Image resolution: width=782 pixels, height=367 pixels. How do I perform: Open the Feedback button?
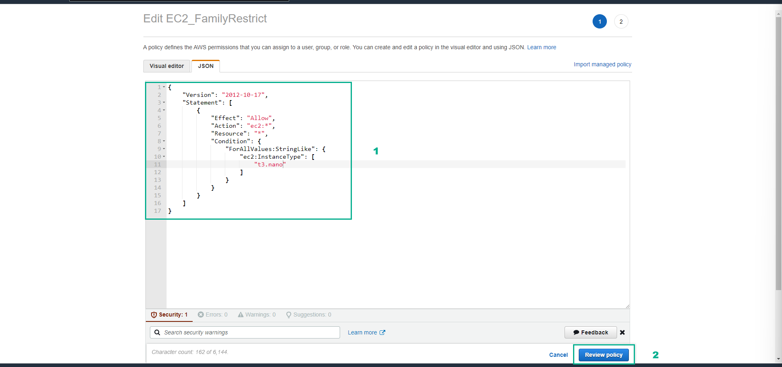(591, 332)
